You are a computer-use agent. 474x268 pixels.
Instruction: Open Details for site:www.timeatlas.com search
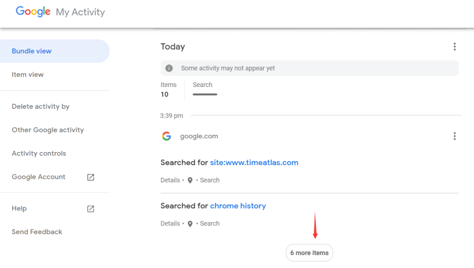(170, 180)
